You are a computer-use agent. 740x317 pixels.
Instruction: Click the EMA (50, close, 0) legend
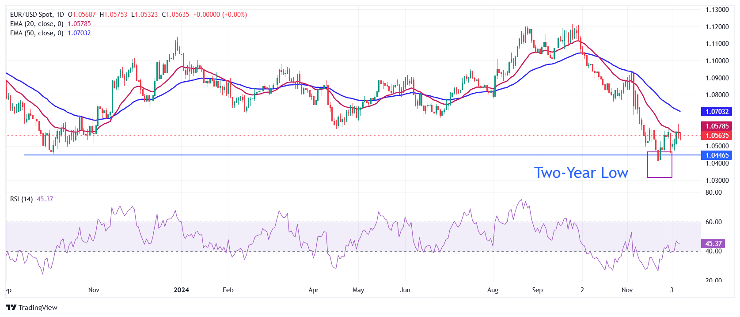[37, 33]
